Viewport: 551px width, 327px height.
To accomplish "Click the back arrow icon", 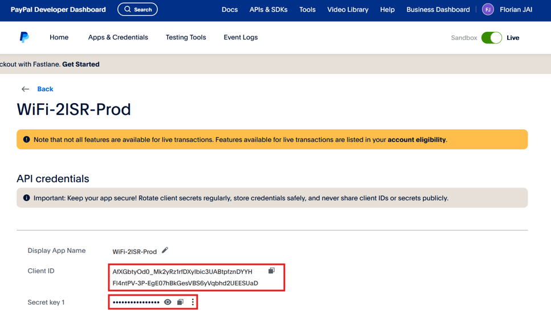I will click(25, 89).
